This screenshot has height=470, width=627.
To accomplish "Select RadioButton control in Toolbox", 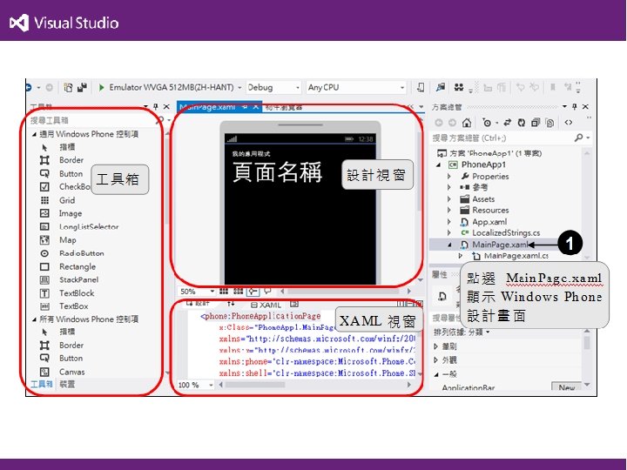I will (72, 253).
